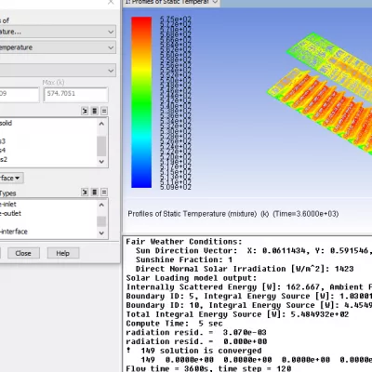Select the '-interface' entry in the Types list

coord(14,232)
